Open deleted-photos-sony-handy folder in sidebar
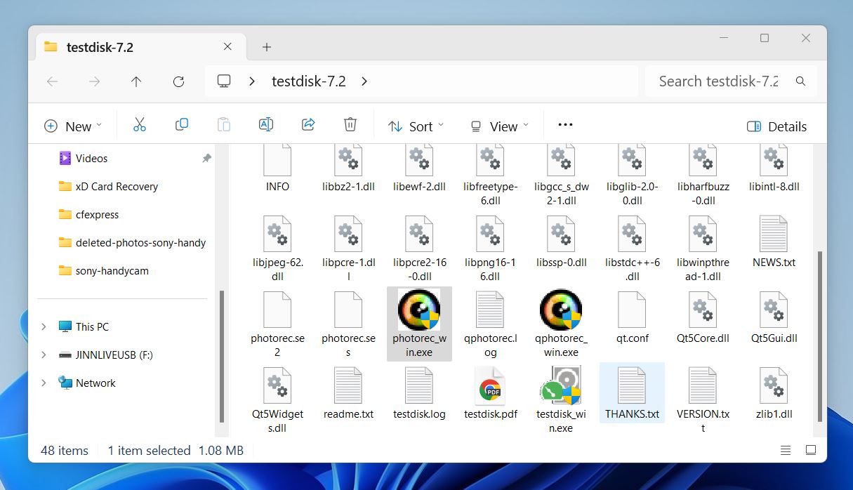This screenshot has height=490, width=853. tap(132, 242)
